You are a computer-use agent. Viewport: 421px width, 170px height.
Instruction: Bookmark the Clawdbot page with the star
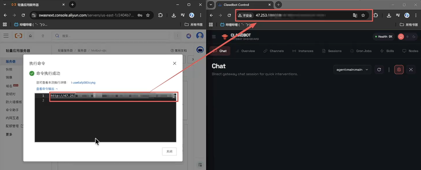tap(363, 16)
